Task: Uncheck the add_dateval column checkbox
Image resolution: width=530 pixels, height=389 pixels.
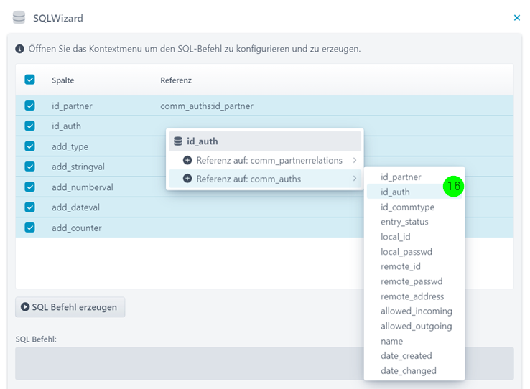Action: click(29, 207)
